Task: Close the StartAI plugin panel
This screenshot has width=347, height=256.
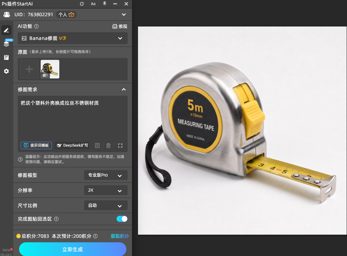Action: click(126, 4)
